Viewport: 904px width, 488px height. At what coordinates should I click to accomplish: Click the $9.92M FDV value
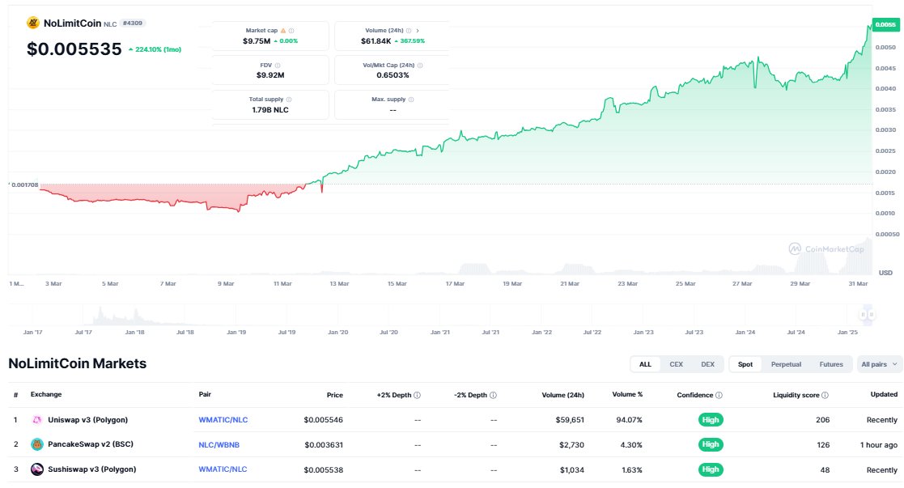coord(270,75)
